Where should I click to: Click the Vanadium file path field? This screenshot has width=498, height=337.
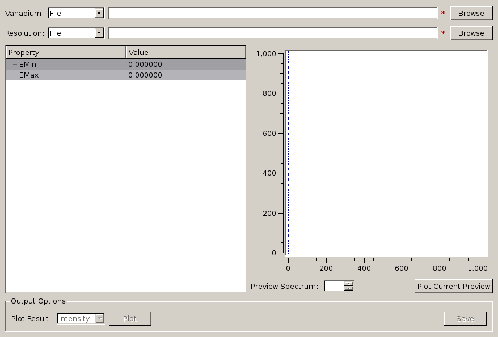pos(272,13)
